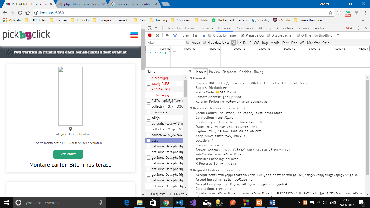Click the capture screenshots camera icon
Image resolution: width=370 pixels, height=208 pixels.
(x=167, y=35)
